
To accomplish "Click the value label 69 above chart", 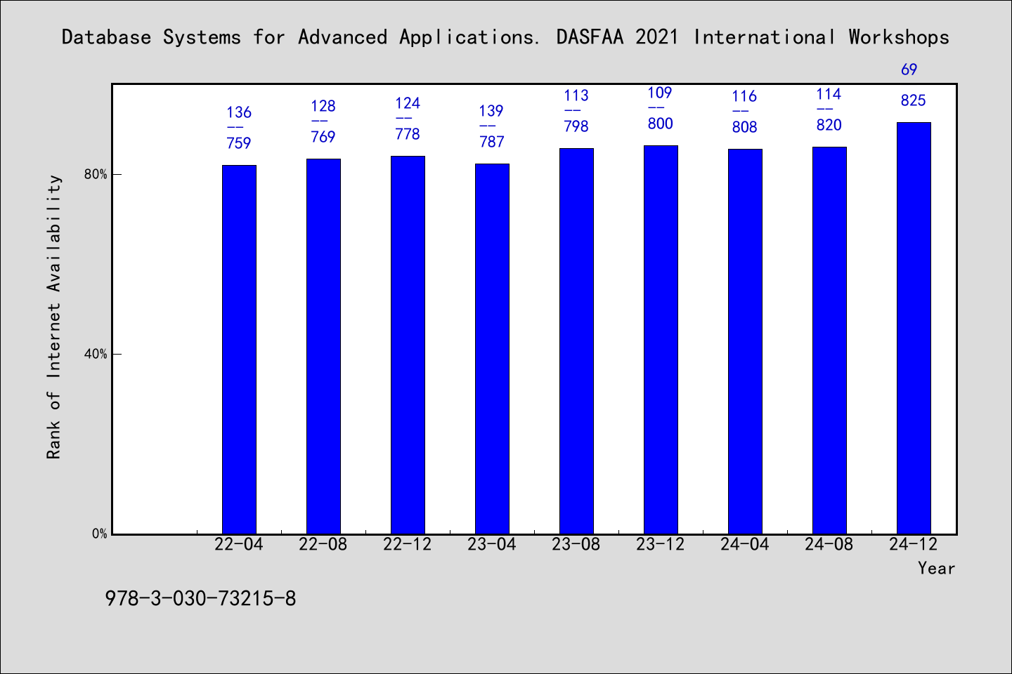I will coord(909,70).
